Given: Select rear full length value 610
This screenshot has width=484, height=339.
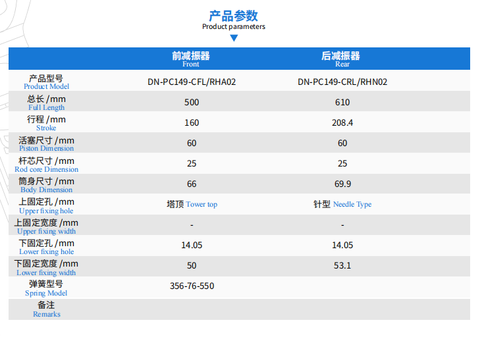Looking at the screenshot, I should coord(342,103).
